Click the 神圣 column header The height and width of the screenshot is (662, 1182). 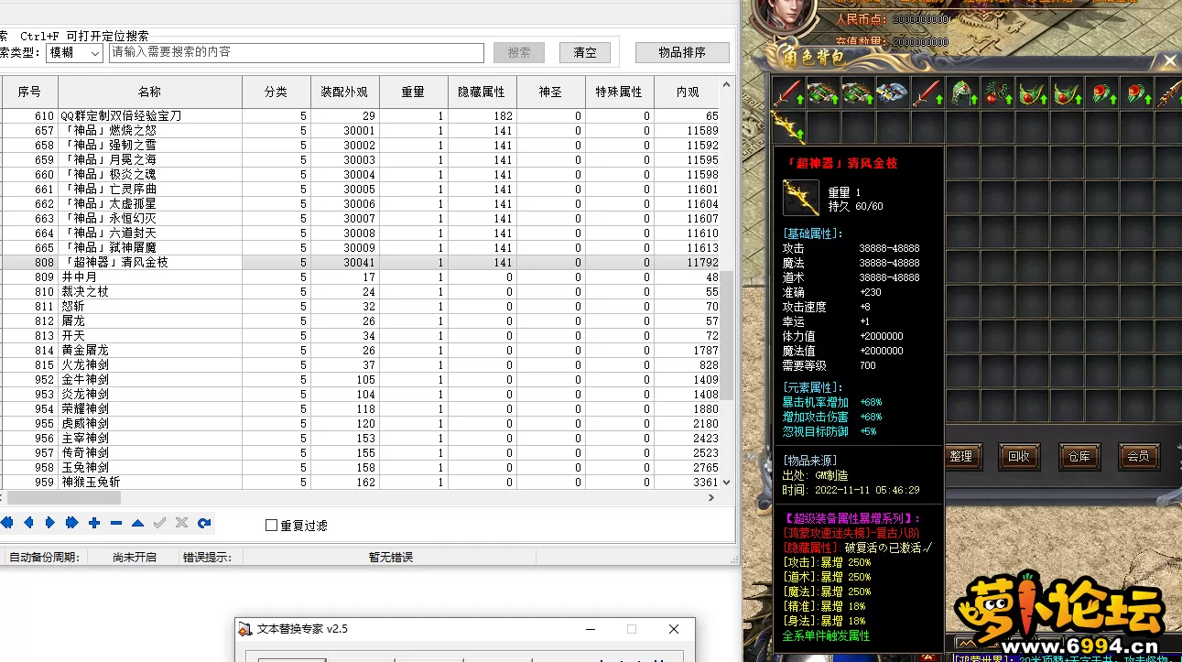[x=551, y=92]
